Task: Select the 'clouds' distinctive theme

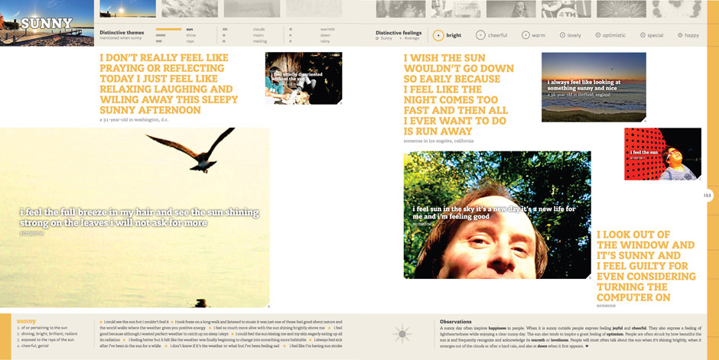Action: coord(259,29)
